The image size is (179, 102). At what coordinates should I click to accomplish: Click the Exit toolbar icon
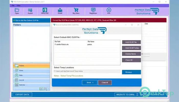click(109, 10)
